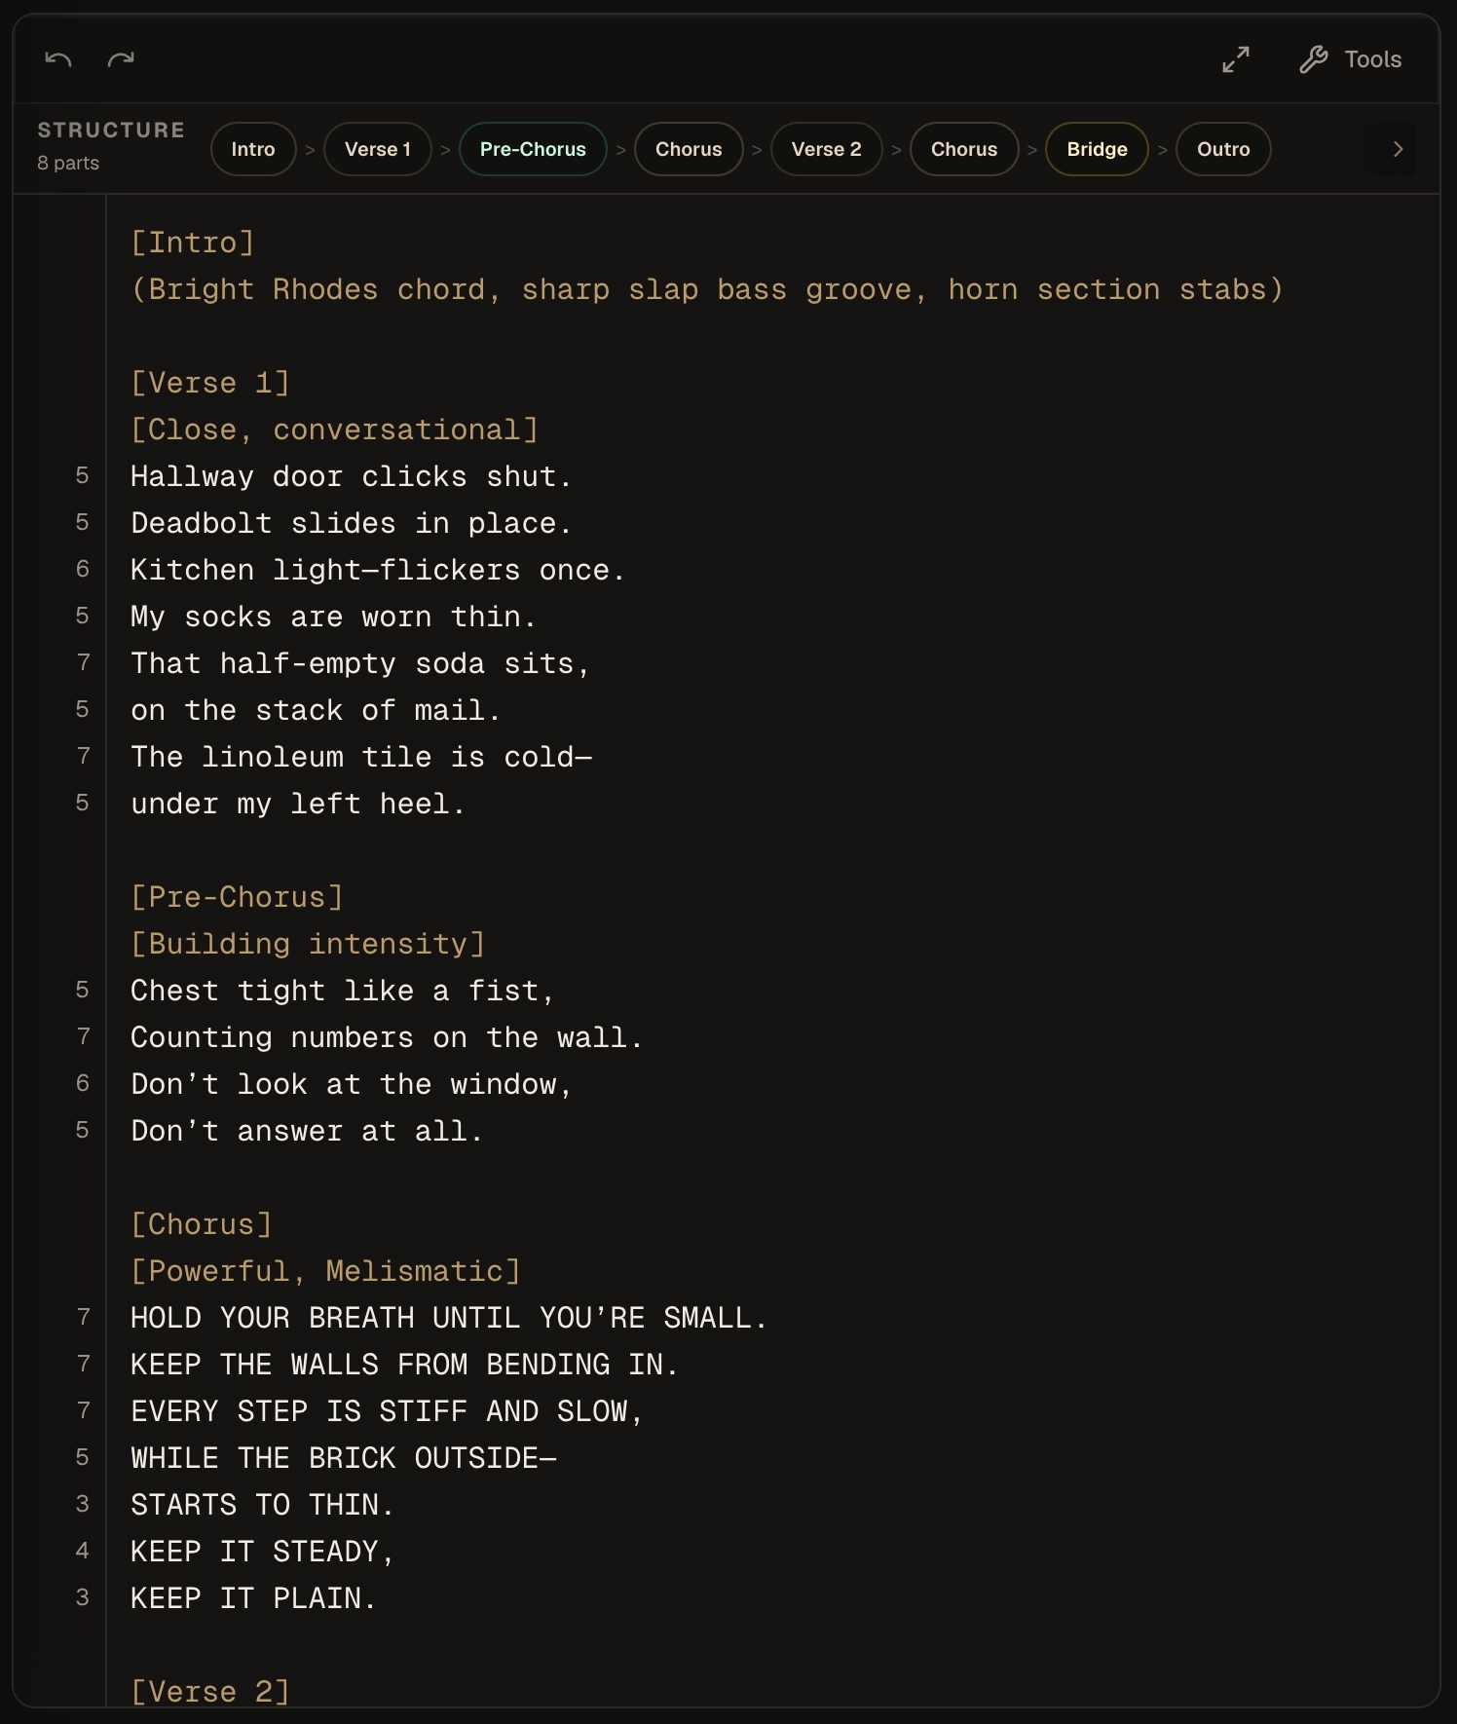The height and width of the screenshot is (1724, 1457).
Task: Click the undo arrow icon
Action: point(58,59)
